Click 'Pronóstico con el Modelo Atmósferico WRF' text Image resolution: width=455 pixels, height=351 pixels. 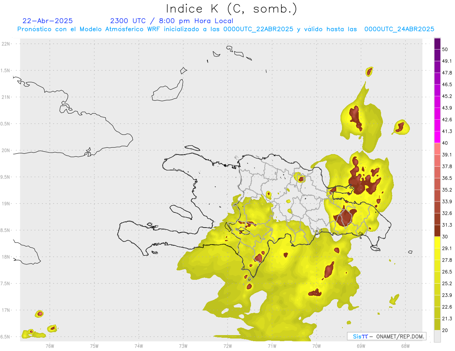pos(89,29)
